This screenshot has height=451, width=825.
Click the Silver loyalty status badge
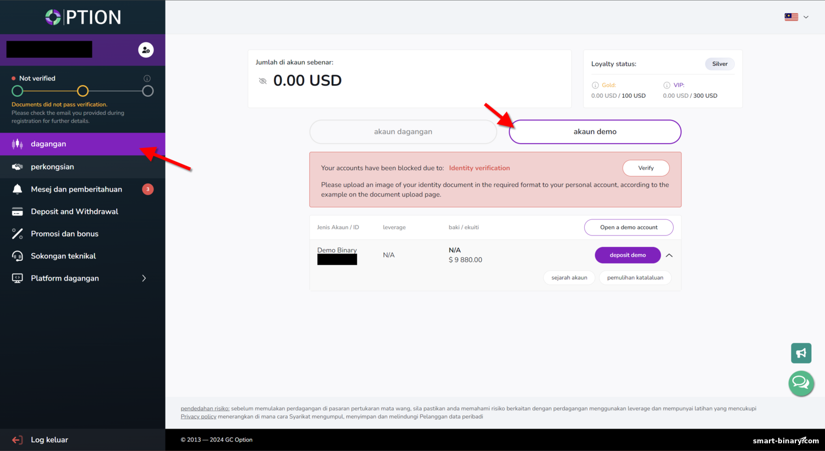[719, 64]
